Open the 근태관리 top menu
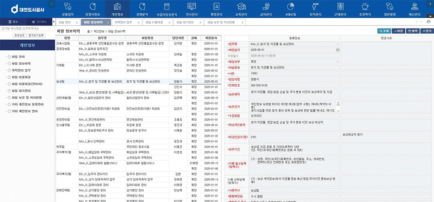 coord(340,9)
